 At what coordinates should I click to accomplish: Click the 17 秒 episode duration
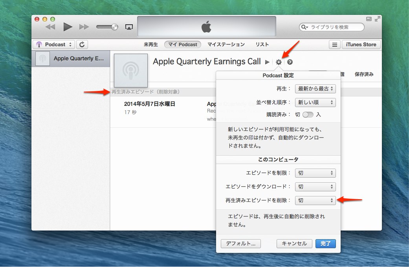pos(130,112)
